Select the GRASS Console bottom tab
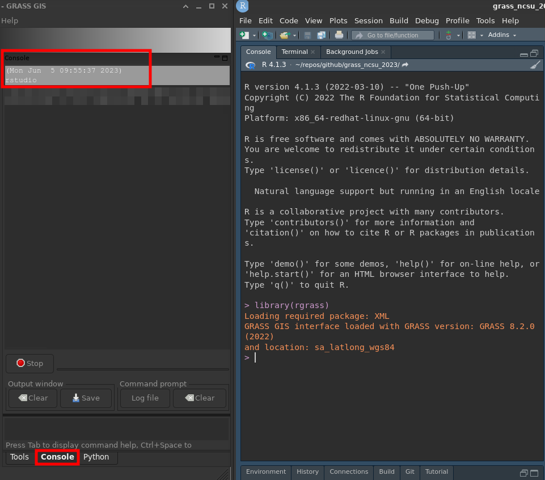 [x=57, y=457]
